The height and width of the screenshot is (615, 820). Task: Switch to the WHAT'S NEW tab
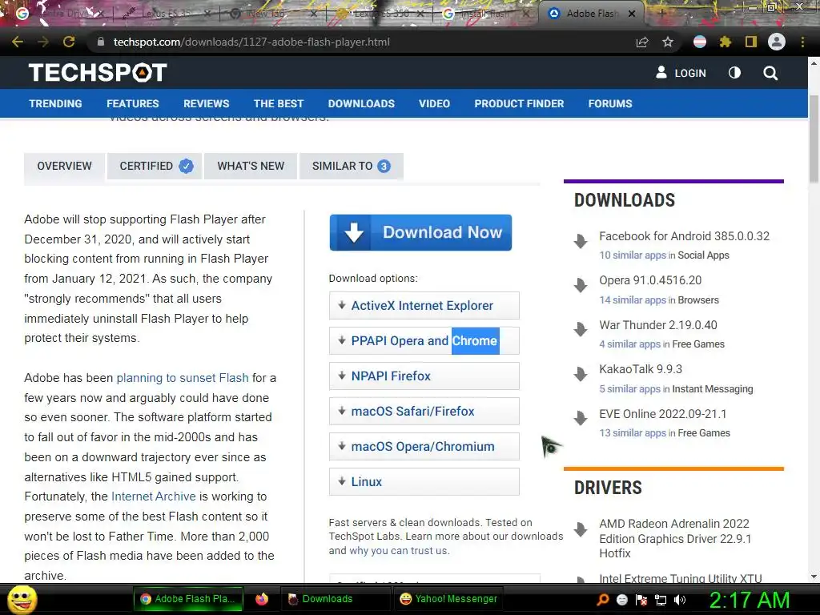(x=251, y=167)
